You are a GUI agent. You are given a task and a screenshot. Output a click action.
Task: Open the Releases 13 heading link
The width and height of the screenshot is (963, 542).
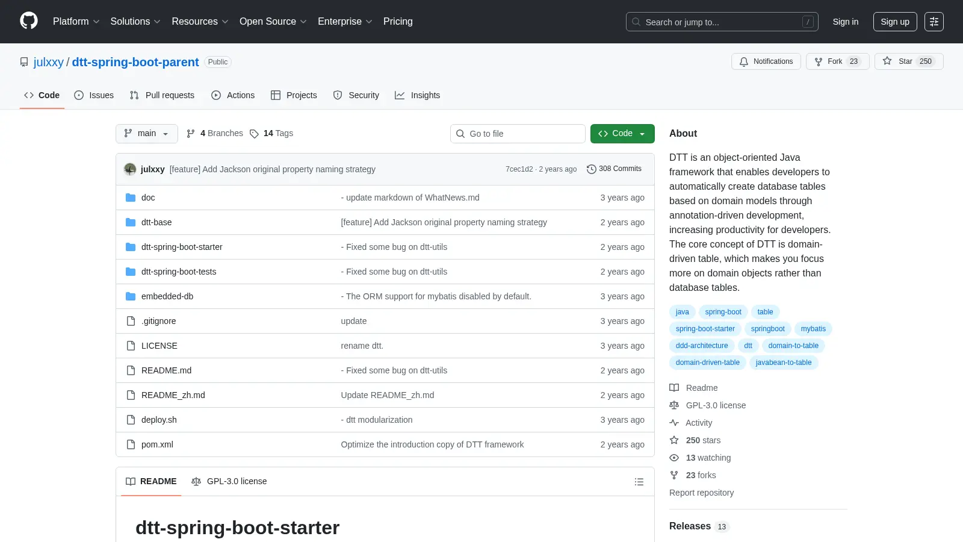[x=699, y=526]
